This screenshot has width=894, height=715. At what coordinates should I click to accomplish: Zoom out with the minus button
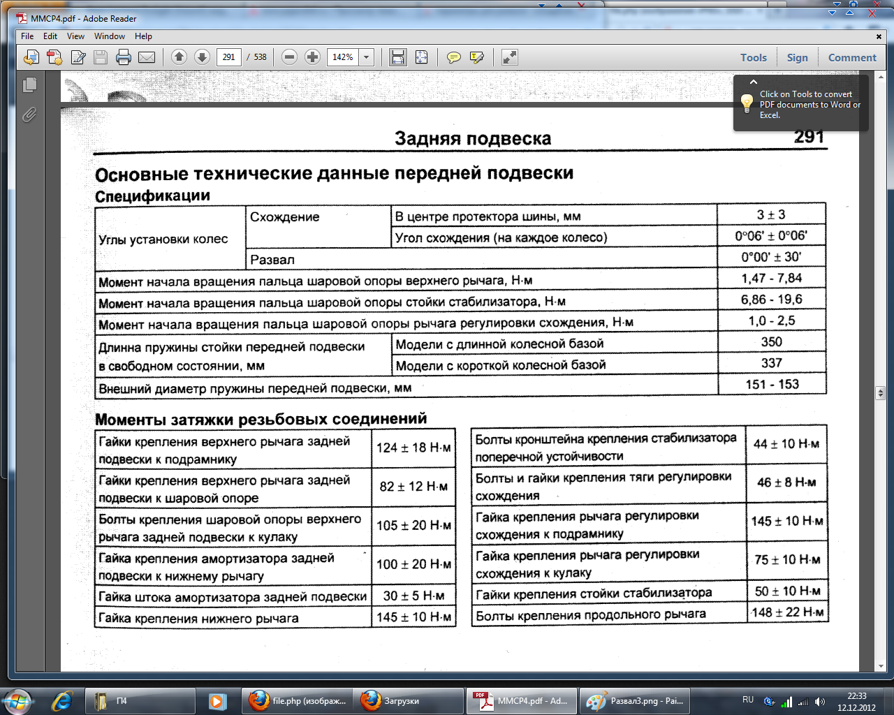(290, 57)
